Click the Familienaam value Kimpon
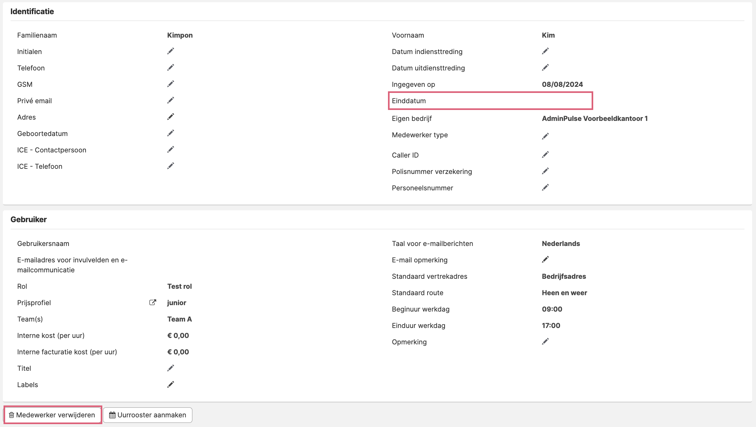Viewport: 756px width, 427px height. tap(180, 35)
